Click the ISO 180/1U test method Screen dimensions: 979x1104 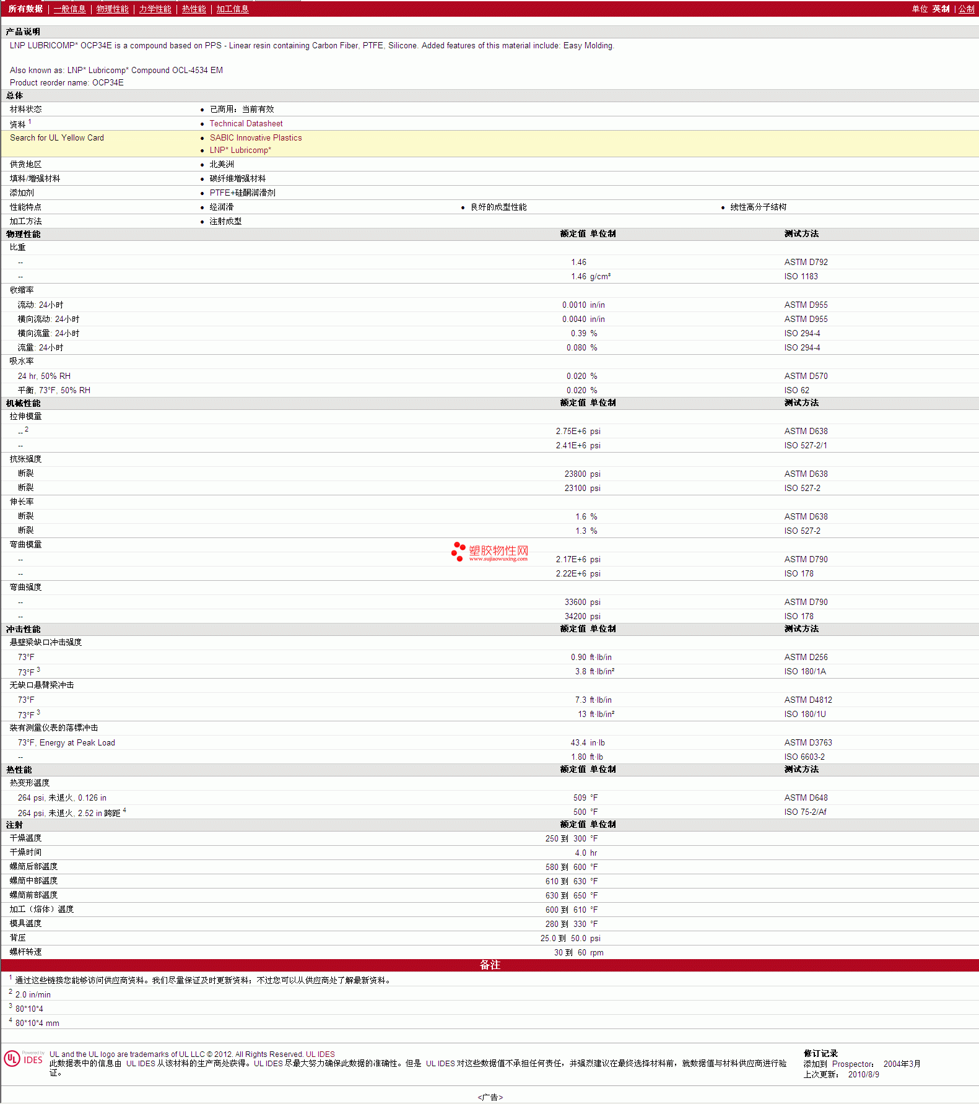[805, 715]
